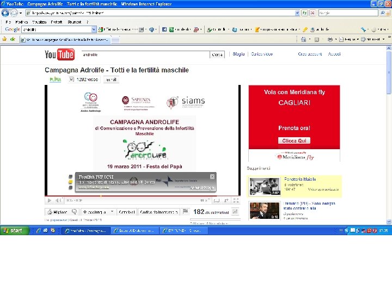392x294 pixels.
Task: Click the red stop loading icon
Action: (x=313, y=13)
